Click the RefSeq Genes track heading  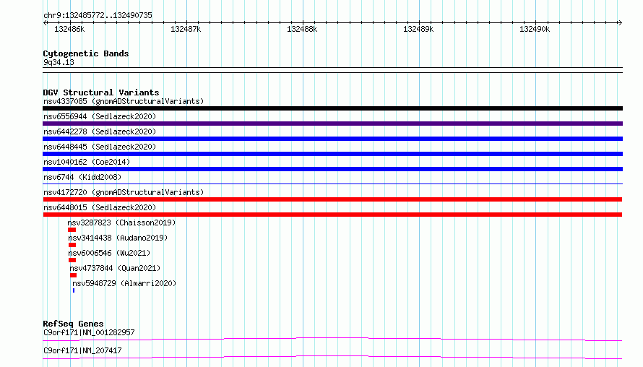tap(73, 324)
